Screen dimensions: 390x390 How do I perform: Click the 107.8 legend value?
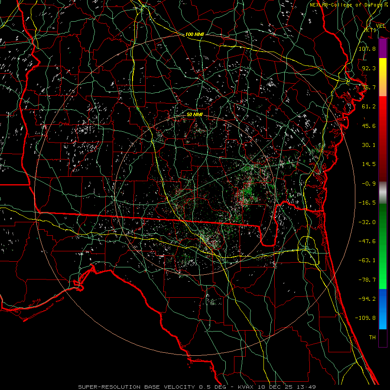pyautogui.click(x=367, y=49)
